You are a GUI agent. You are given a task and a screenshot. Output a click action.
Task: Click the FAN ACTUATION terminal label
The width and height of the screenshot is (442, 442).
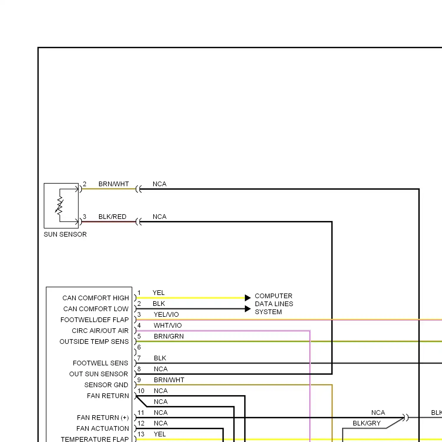(103, 428)
